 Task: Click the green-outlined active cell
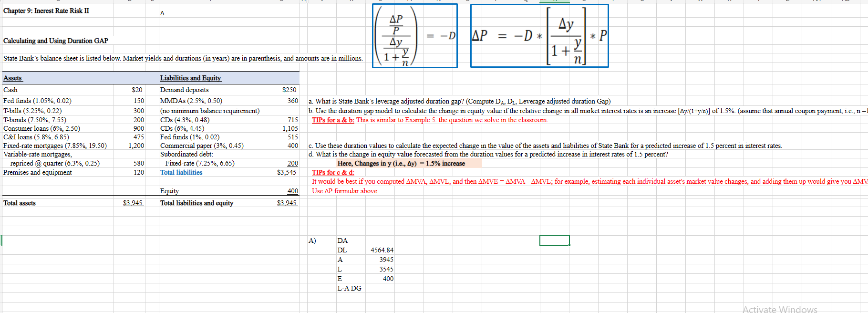click(x=554, y=240)
